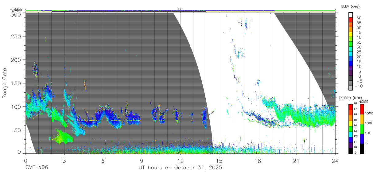The height and width of the screenshot is (174, 377).
Task: Click the green-blue status strip above the plot
Action: pos(180,11)
